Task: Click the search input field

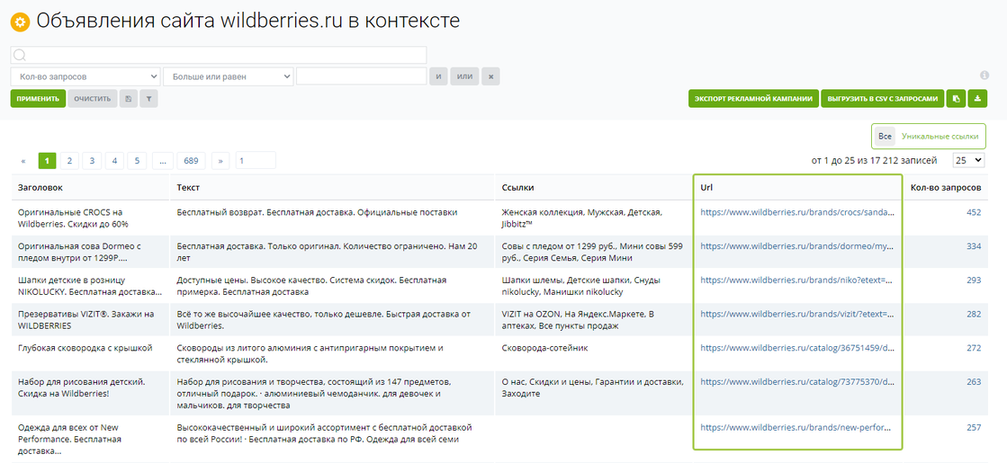Action: pyautogui.click(x=219, y=56)
